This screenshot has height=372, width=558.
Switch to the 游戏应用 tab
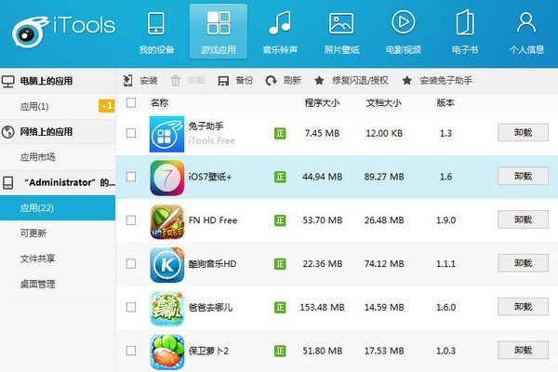(219, 32)
